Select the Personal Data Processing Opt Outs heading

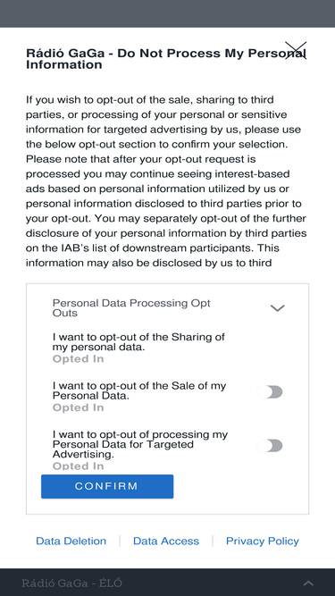131,308
